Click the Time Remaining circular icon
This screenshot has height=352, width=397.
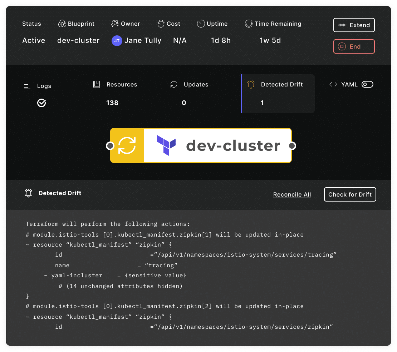[x=249, y=24]
